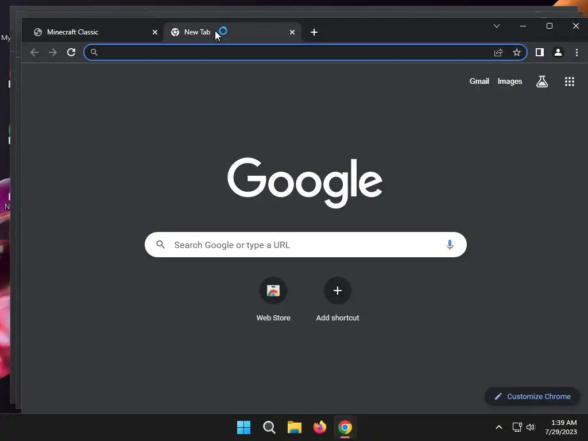Bookmark this tab with the star icon
Viewport: 588px width, 441px height.
coord(517,52)
